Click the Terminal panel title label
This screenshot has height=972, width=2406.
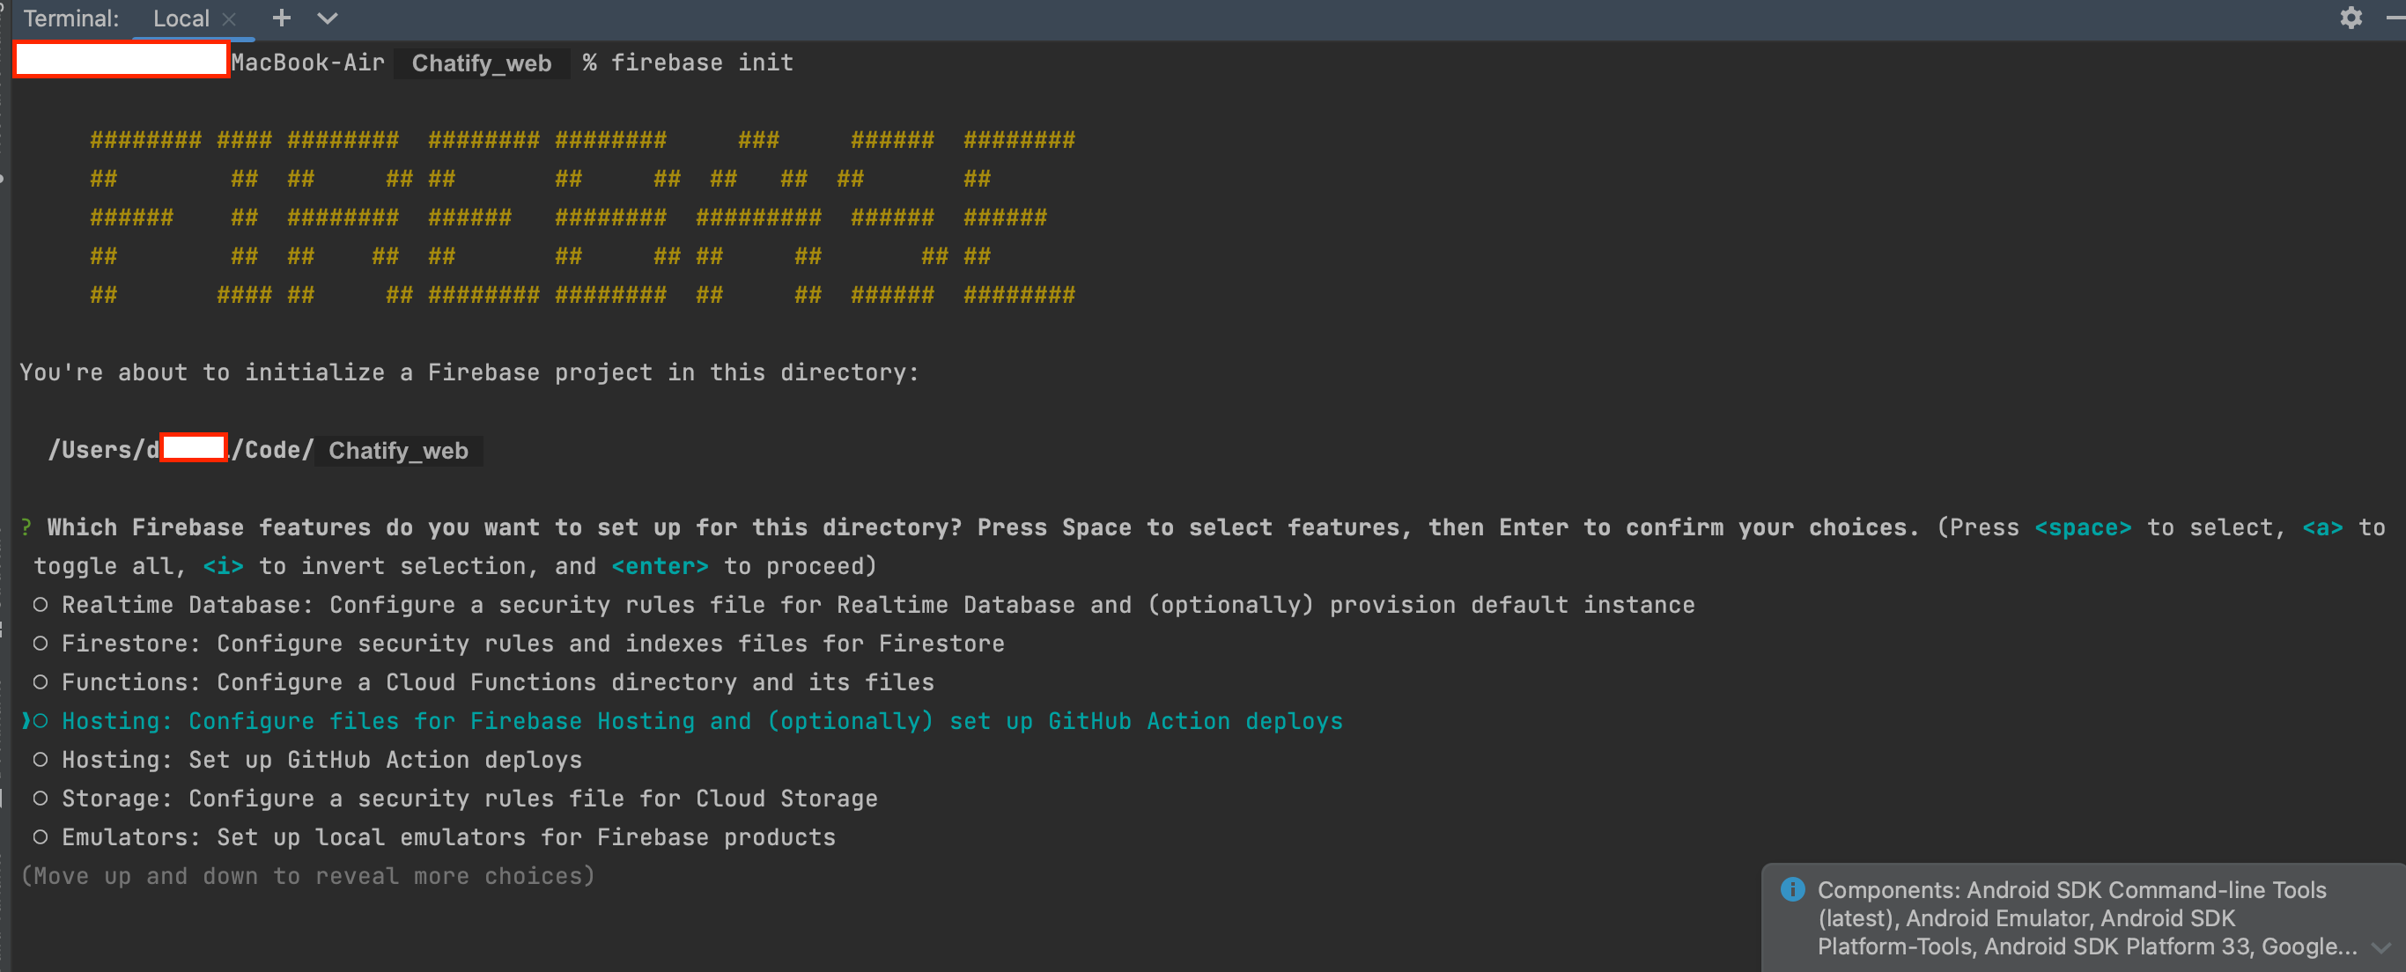71,18
